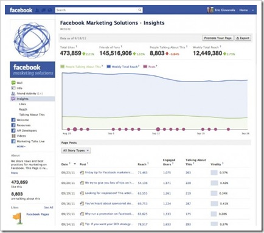
Task: Click the Virality column header
Action: tap(216, 164)
